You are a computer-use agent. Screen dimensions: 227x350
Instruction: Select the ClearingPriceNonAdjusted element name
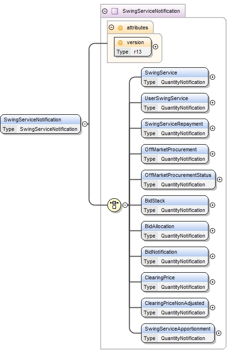tap(174, 303)
